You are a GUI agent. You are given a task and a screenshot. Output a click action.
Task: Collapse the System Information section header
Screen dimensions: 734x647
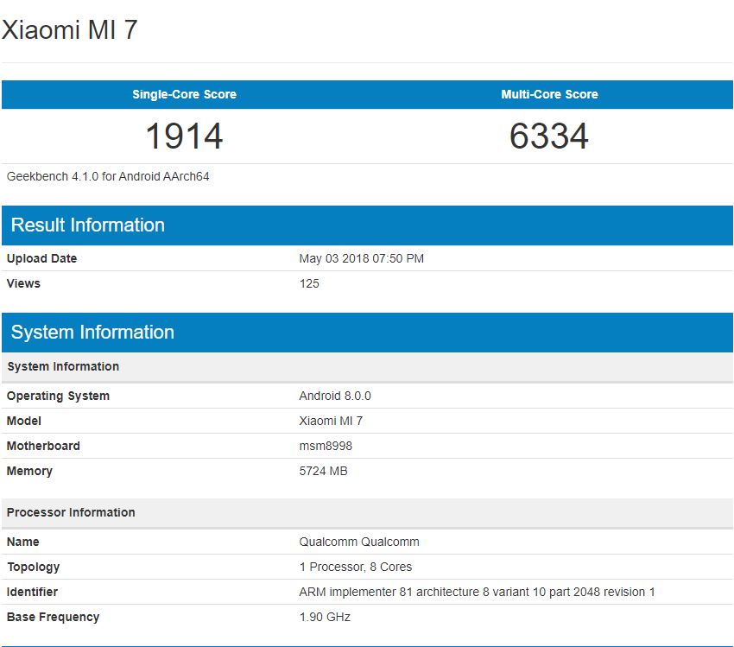[91, 332]
